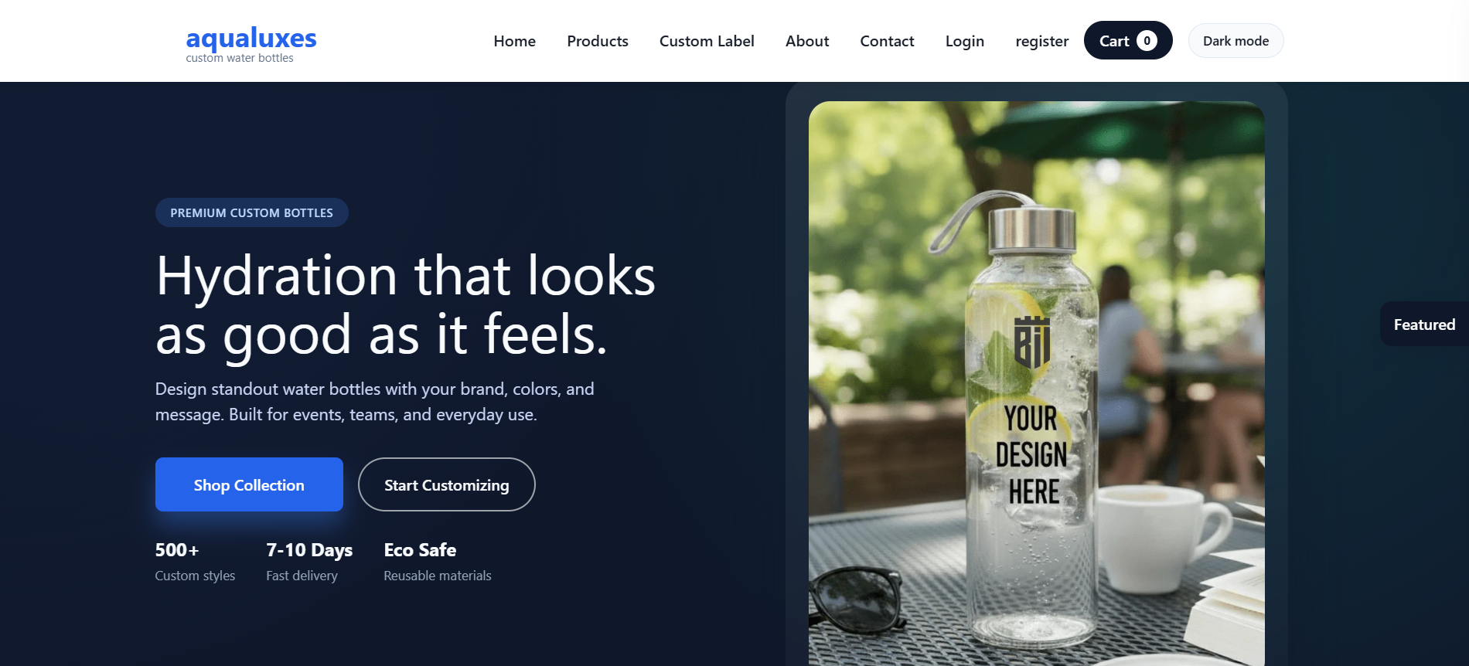
Task: Click the Premium Custom Bottles badge
Action: [x=251, y=212]
